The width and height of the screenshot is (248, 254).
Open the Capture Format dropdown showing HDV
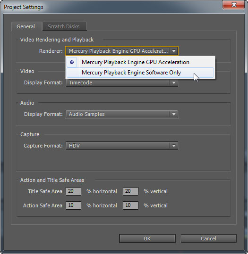[x=122, y=146]
